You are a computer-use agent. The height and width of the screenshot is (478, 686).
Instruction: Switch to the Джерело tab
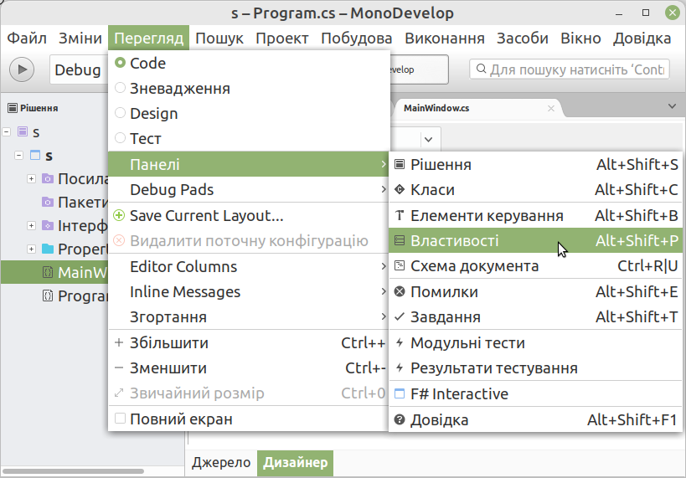pos(221,462)
